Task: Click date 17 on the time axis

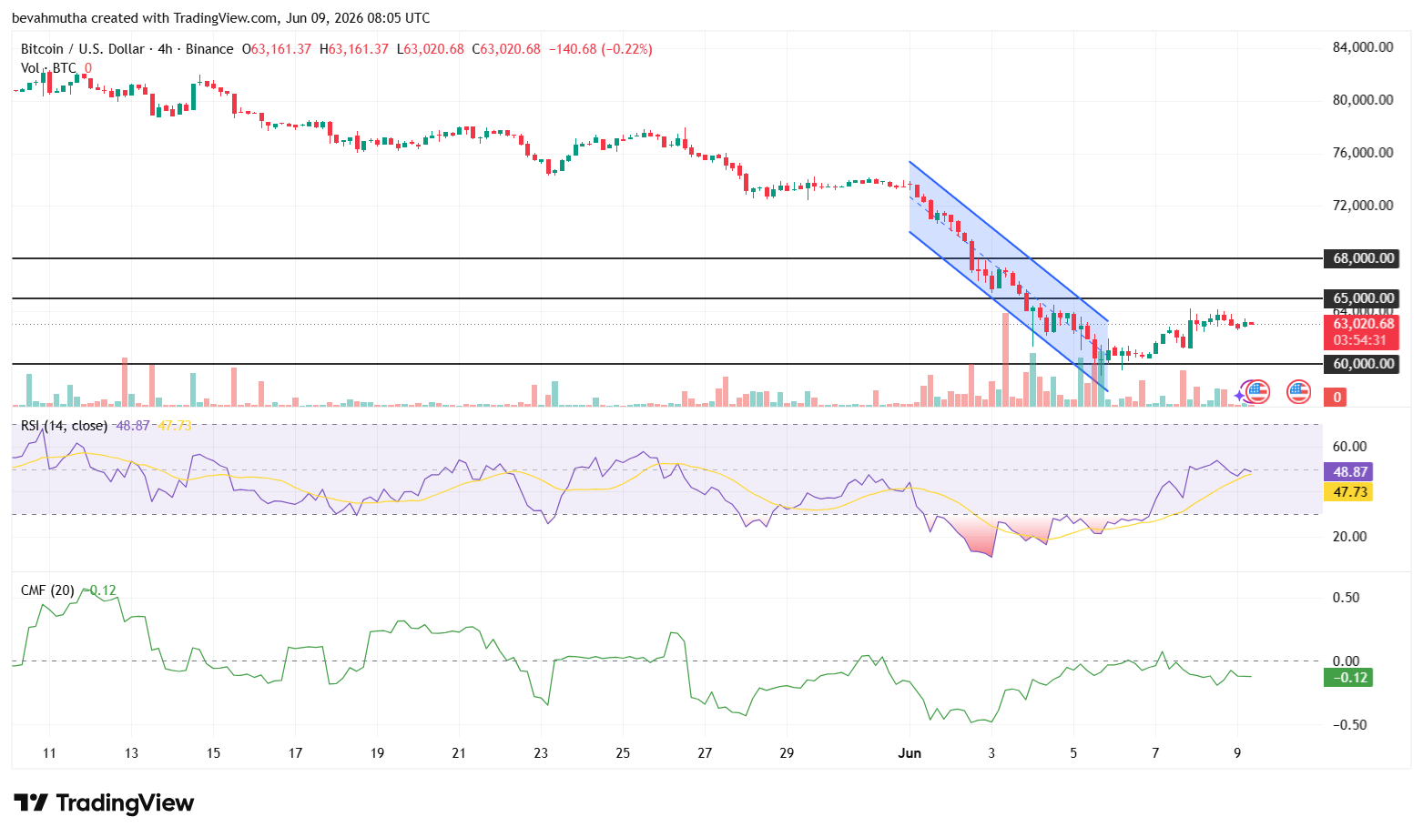Action: coord(295,753)
